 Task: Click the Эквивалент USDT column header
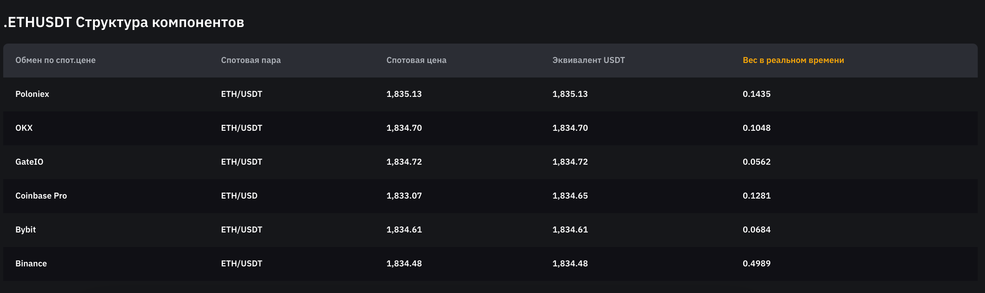tap(588, 60)
